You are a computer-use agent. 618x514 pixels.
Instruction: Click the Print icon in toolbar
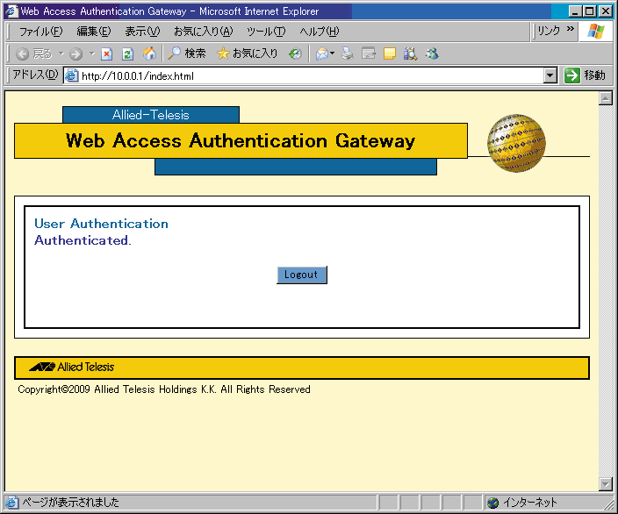point(348,54)
